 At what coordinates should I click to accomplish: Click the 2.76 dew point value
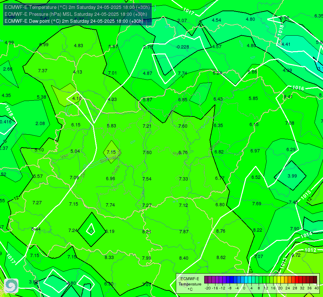click(x=148, y=47)
